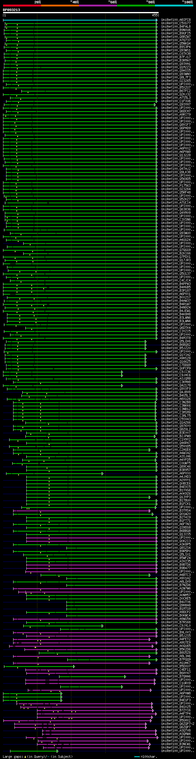Click the cyan ~100% legend color bar
Viewport: 196px width, 759px height.
(174, 6)
